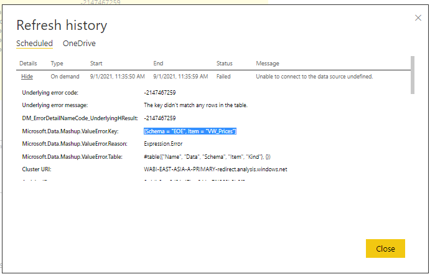This screenshot has height=279, width=435.
Task: Click the Hide details link
Action: (x=27, y=77)
